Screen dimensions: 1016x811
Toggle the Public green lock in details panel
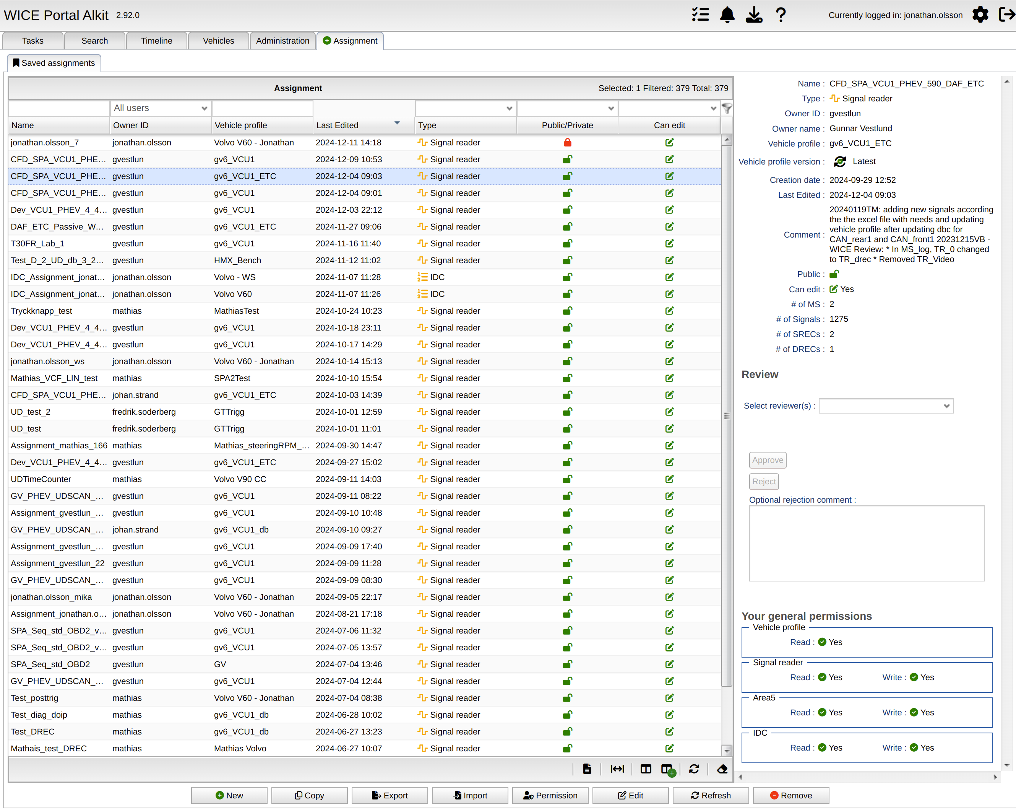point(834,274)
